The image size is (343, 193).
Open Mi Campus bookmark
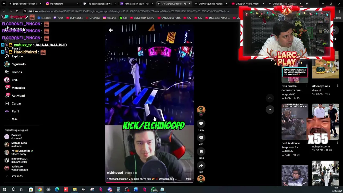pyautogui.click(x=93, y=18)
